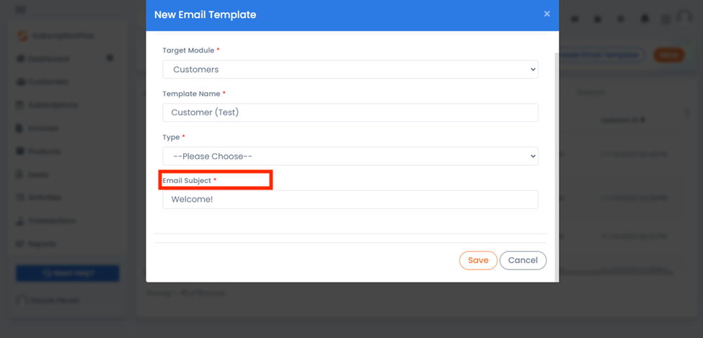Screen dimensions: 703x338
Task: Open the Target Module dropdown
Action: 350,69
